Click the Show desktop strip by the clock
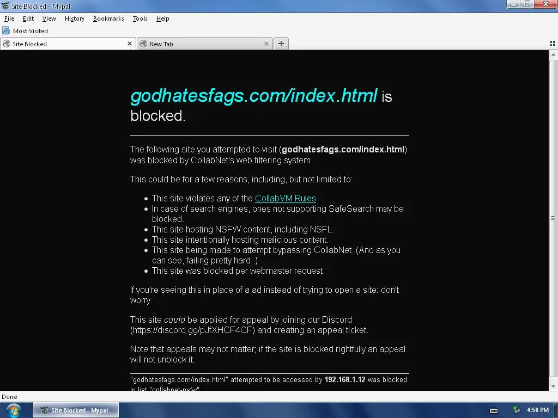This screenshot has height=418, width=558. click(555, 410)
